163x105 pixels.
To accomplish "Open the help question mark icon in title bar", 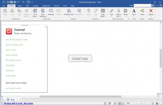I will tap(29, 2).
